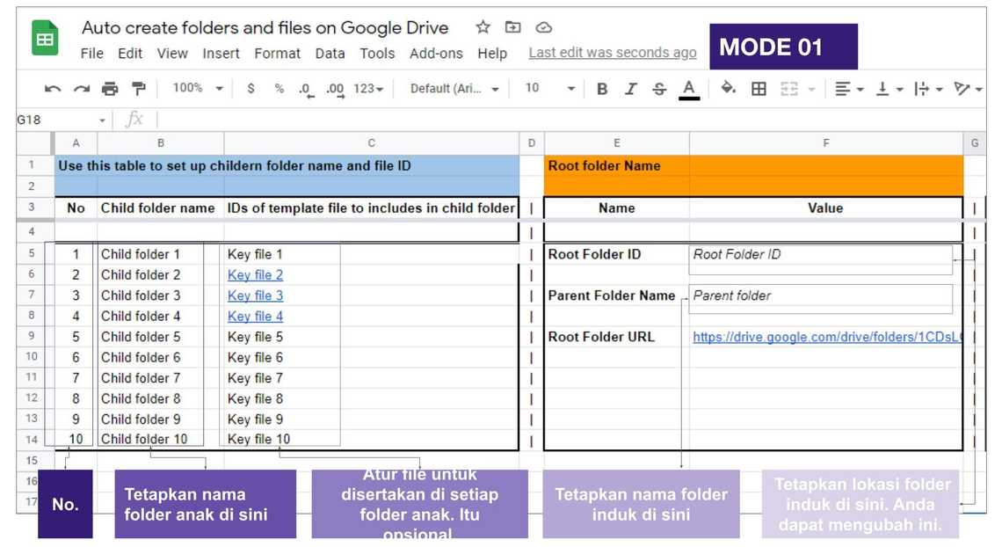The image size is (1002, 547).
Task: Open vertical align dropdown
Action: click(x=889, y=89)
